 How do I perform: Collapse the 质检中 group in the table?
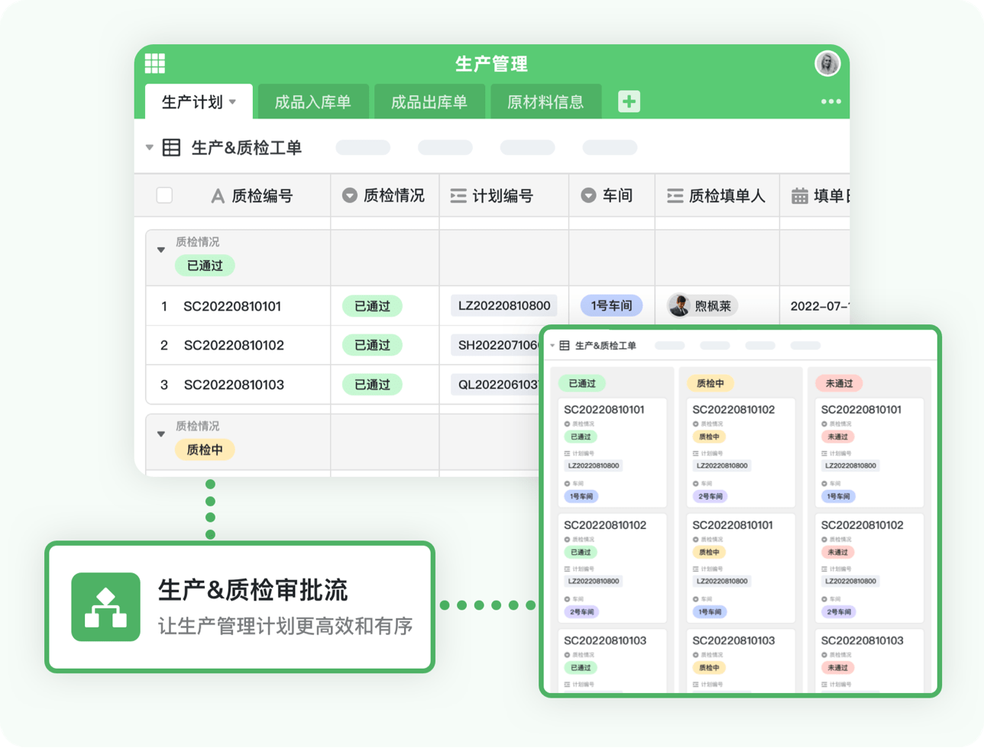(x=161, y=434)
